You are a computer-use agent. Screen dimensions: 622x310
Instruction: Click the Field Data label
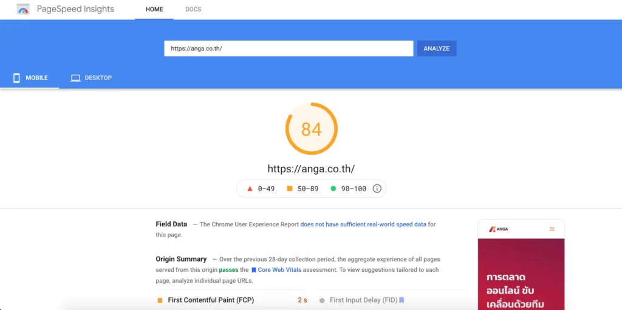point(171,224)
